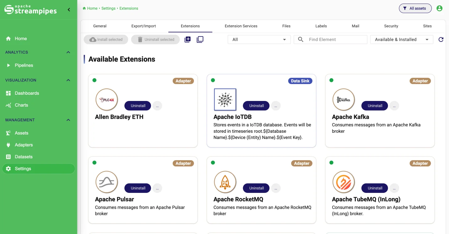Click the Apache Pulsar extension logo
Image resolution: width=449 pixels, height=234 pixels.
point(107,182)
